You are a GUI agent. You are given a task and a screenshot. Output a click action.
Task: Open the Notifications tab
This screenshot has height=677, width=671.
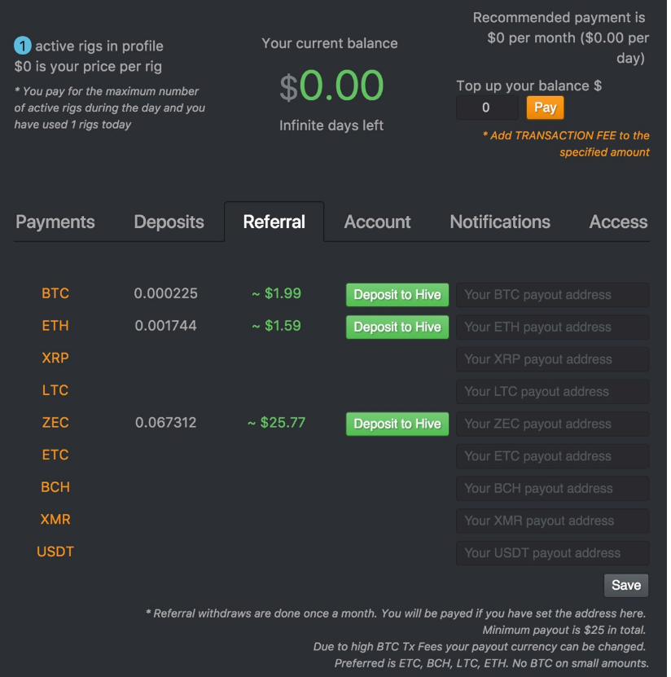coord(500,222)
